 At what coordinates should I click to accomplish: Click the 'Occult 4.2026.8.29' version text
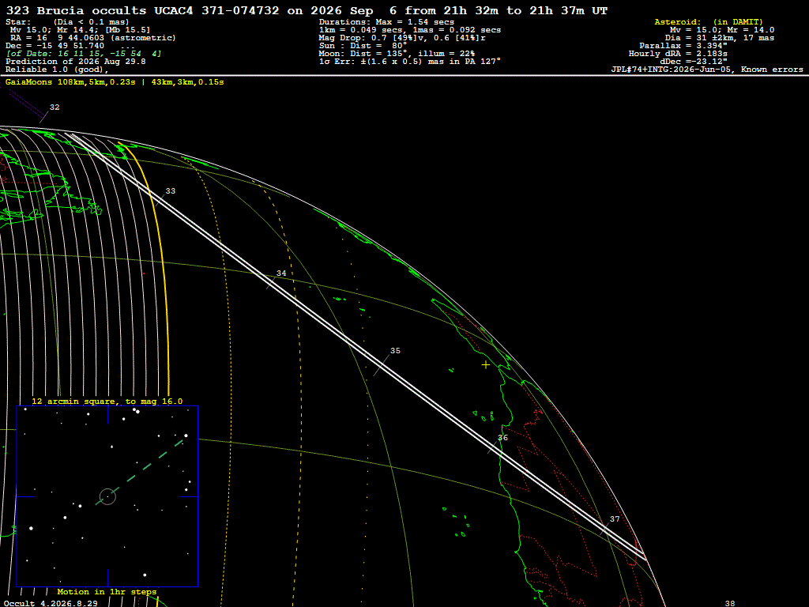tap(51, 603)
